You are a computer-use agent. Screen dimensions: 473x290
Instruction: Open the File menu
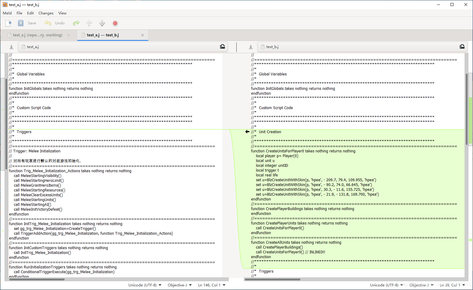coord(19,13)
